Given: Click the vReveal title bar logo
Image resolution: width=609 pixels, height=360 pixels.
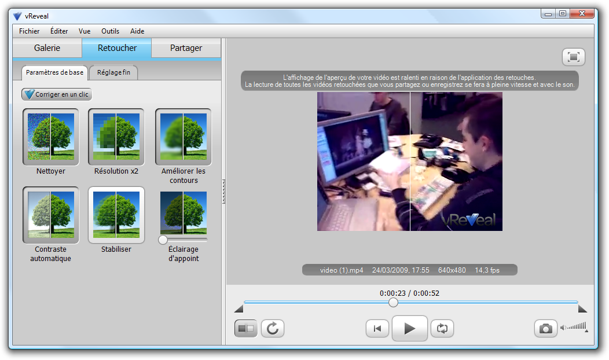Looking at the screenshot, I should (17, 16).
